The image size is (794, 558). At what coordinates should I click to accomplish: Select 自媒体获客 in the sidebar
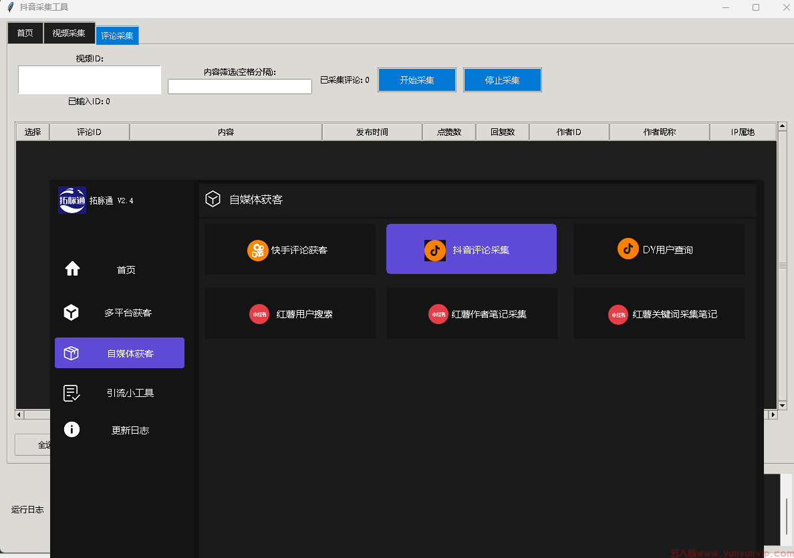tap(120, 353)
